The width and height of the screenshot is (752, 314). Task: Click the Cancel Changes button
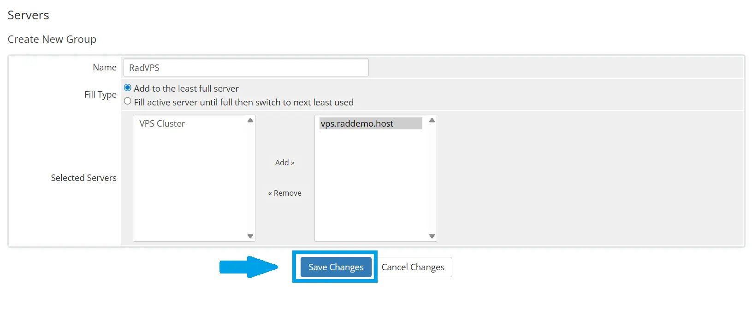pyautogui.click(x=413, y=267)
